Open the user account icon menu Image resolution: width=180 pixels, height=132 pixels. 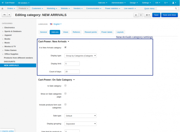[174, 3]
